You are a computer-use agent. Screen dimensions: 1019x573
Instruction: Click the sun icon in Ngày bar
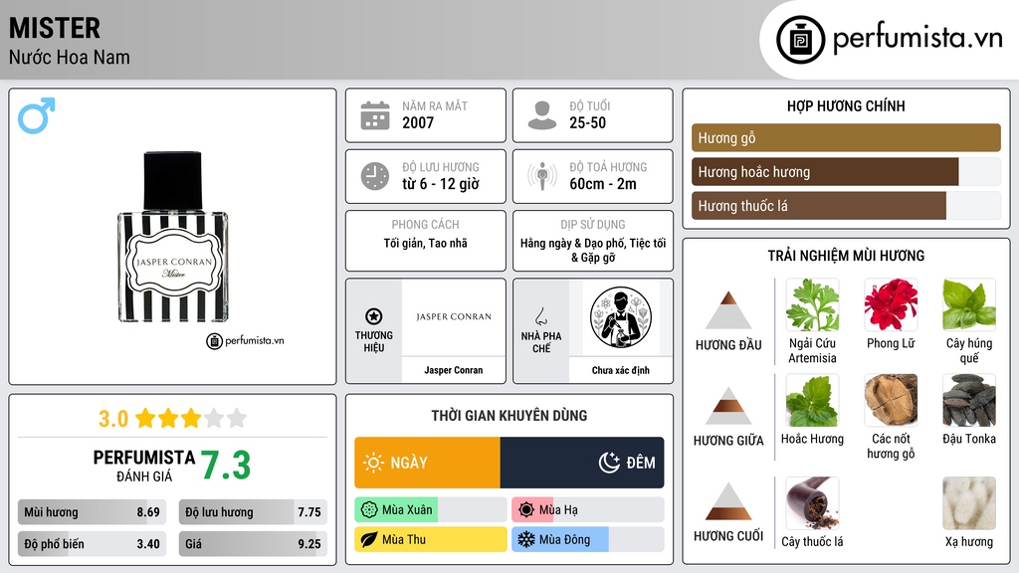pyautogui.click(x=374, y=463)
